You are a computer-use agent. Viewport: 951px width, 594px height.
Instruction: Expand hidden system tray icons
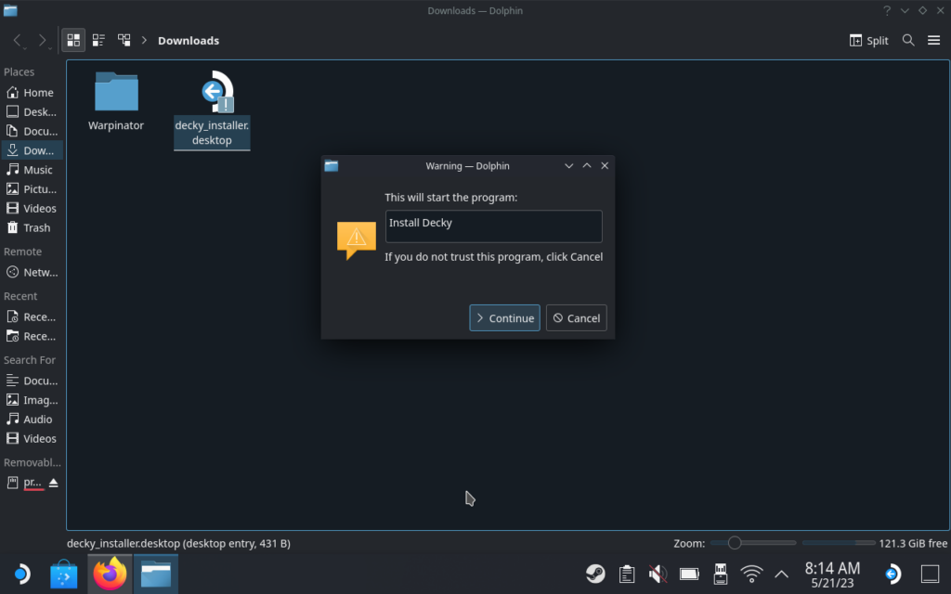point(781,574)
